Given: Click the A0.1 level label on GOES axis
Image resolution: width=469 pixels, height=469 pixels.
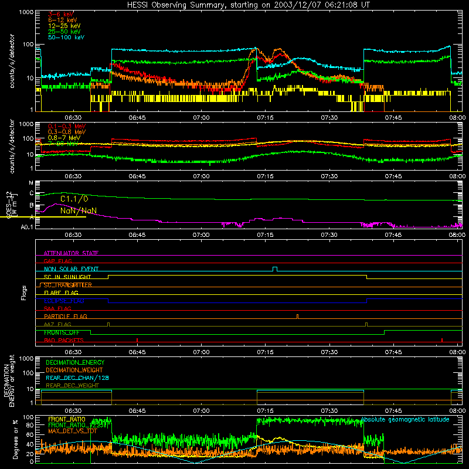Looking at the screenshot, I should coord(27,227).
